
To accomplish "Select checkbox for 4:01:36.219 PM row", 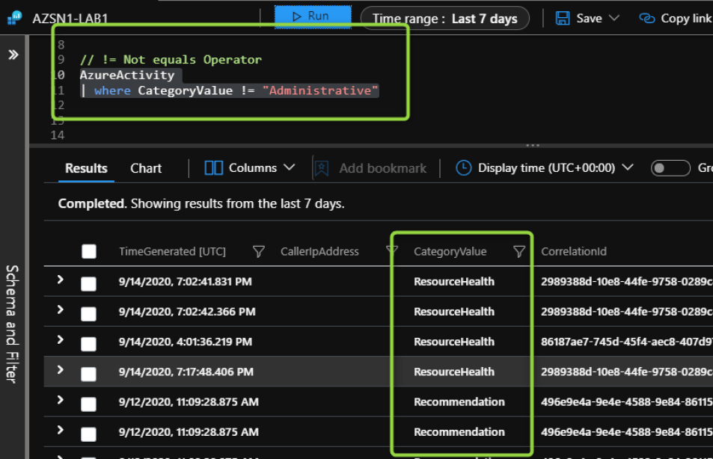I will [x=88, y=344].
